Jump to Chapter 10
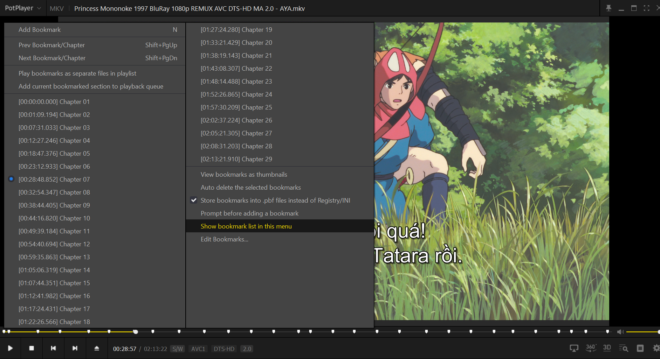Viewport: 660px width, 359px height. (x=95, y=218)
